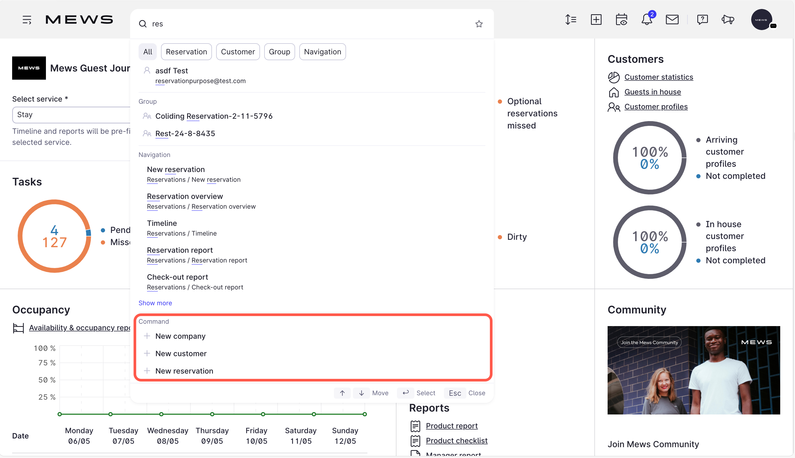The width and height of the screenshot is (795, 458).
Task: Open the sort list icon in header
Action: pos(571,20)
